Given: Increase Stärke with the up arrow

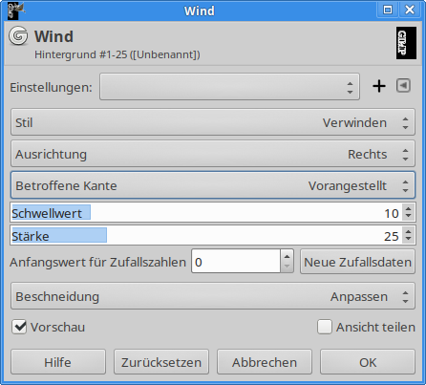Looking at the screenshot, I should (409, 231).
